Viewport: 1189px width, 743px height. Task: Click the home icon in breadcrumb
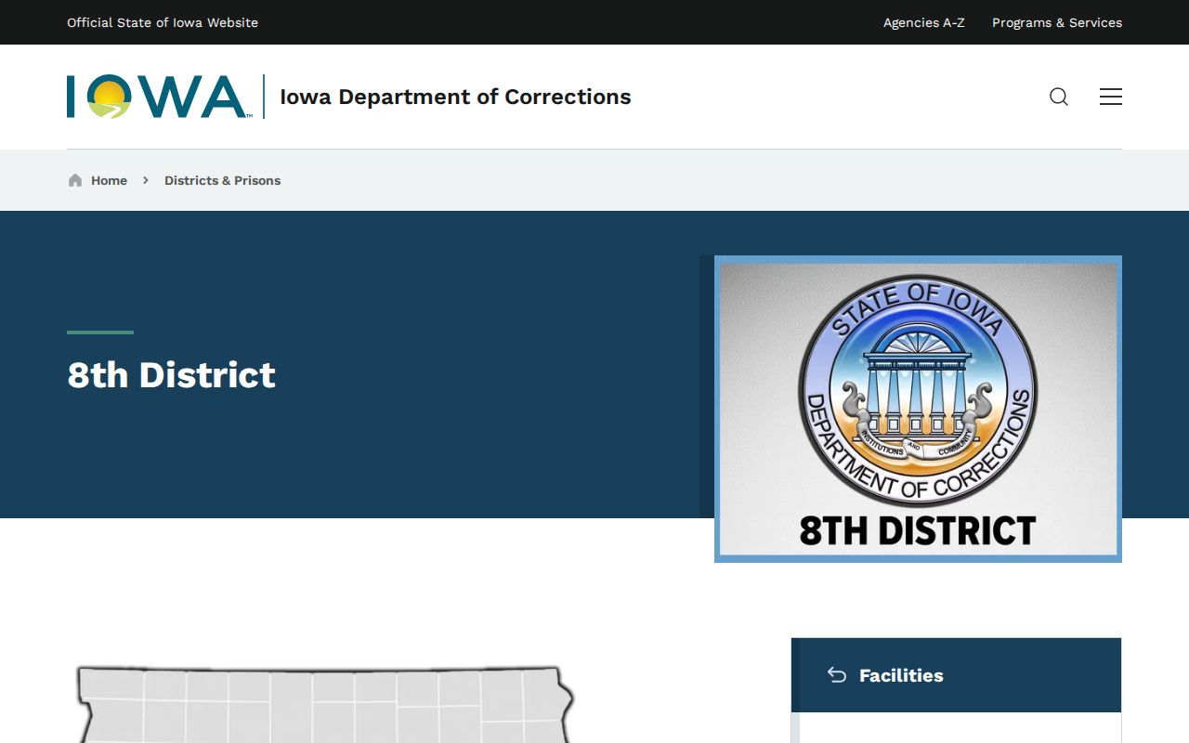pyautogui.click(x=75, y=180)
